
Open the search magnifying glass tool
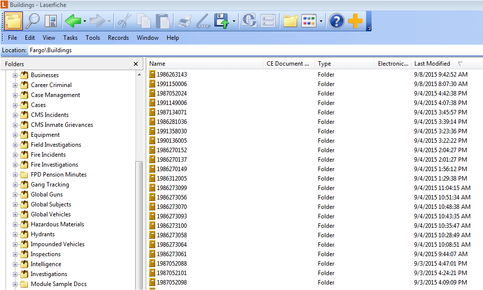[x=32, y=21]
